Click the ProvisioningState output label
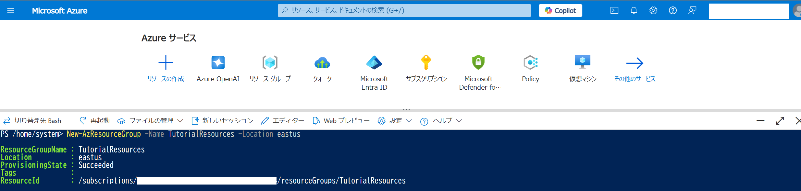The height and width of the screenshot is (191, 801). pyautogui.click(x=34, y=165)
